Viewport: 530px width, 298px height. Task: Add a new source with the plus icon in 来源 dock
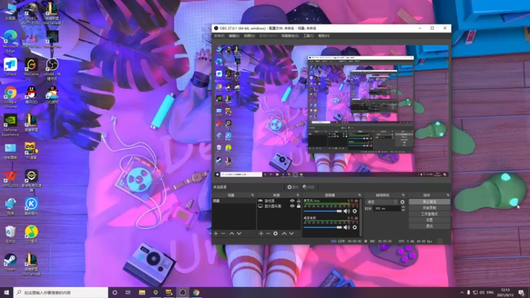point(261,234)
